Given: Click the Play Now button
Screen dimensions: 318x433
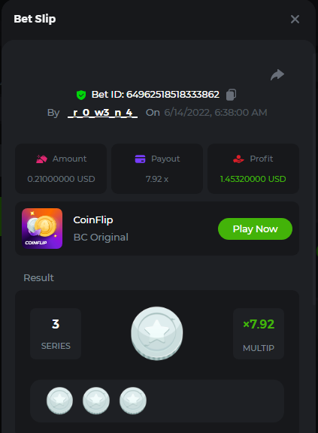Looking at the screenshot, I should point(255,229).
